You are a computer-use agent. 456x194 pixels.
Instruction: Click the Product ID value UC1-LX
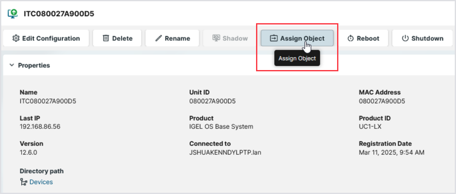370,126
